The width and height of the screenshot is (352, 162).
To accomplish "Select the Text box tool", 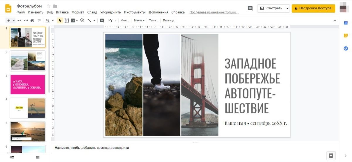I will point(67,21).
